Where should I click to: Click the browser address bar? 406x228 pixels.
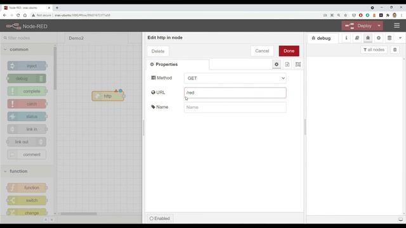(x=176, y=15)
